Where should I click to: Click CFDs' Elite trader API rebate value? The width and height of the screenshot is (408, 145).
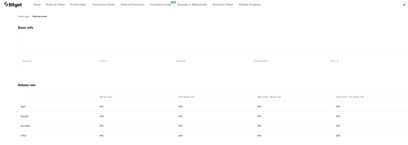coord(338,135)
